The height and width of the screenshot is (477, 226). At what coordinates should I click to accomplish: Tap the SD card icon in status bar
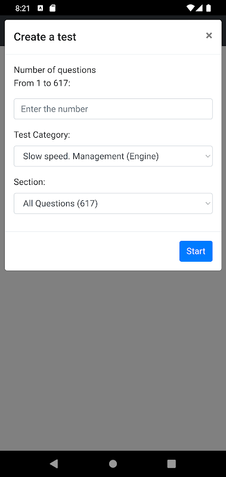click(x=52, y=8)
